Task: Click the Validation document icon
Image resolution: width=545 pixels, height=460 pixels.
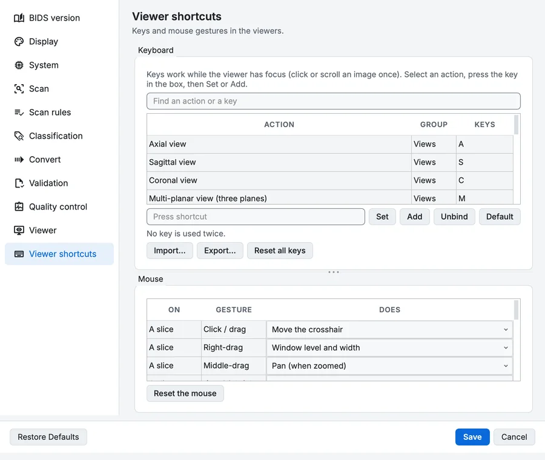Action: point(19,183)
